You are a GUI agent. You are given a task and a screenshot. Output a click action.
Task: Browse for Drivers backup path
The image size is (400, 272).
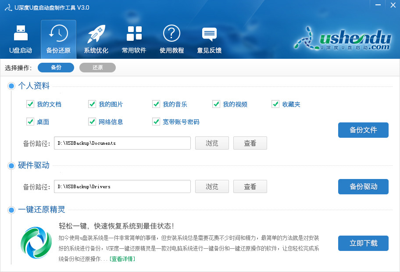pos(212,186)
